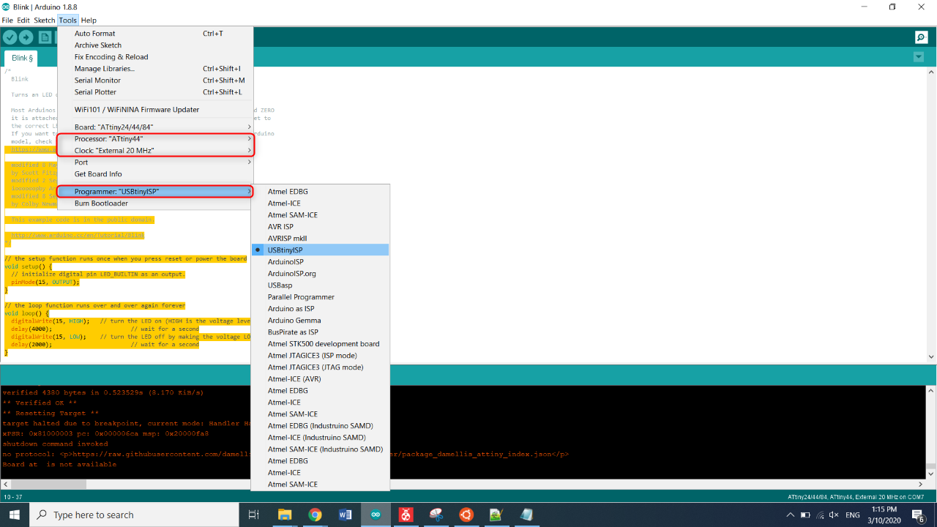This screenshot has width=937, height=527.
Task: Open the File menu
Action: [x=7, y=20]
